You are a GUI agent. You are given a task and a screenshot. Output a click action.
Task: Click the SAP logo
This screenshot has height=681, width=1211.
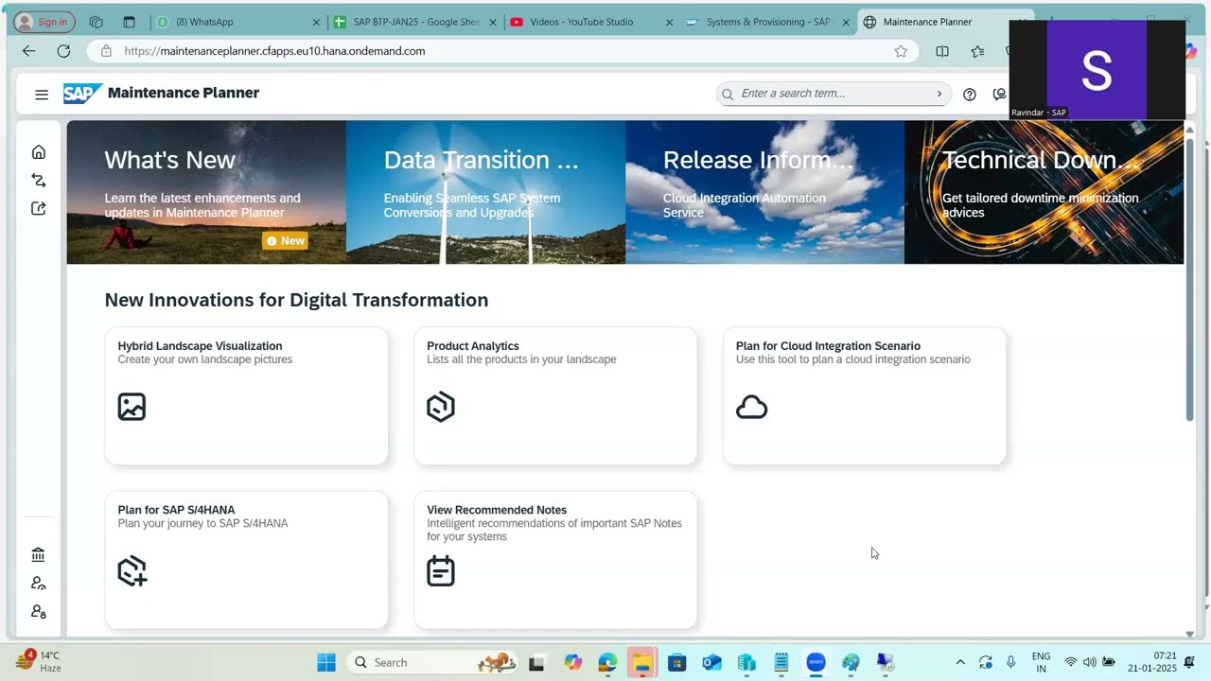pos(83,93)
